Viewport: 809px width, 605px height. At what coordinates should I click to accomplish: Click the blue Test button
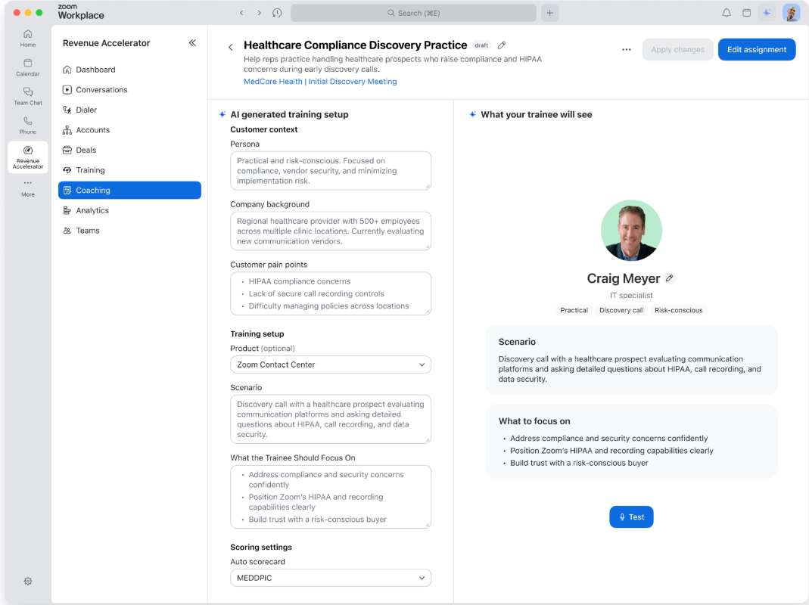(x=631, y=517)
